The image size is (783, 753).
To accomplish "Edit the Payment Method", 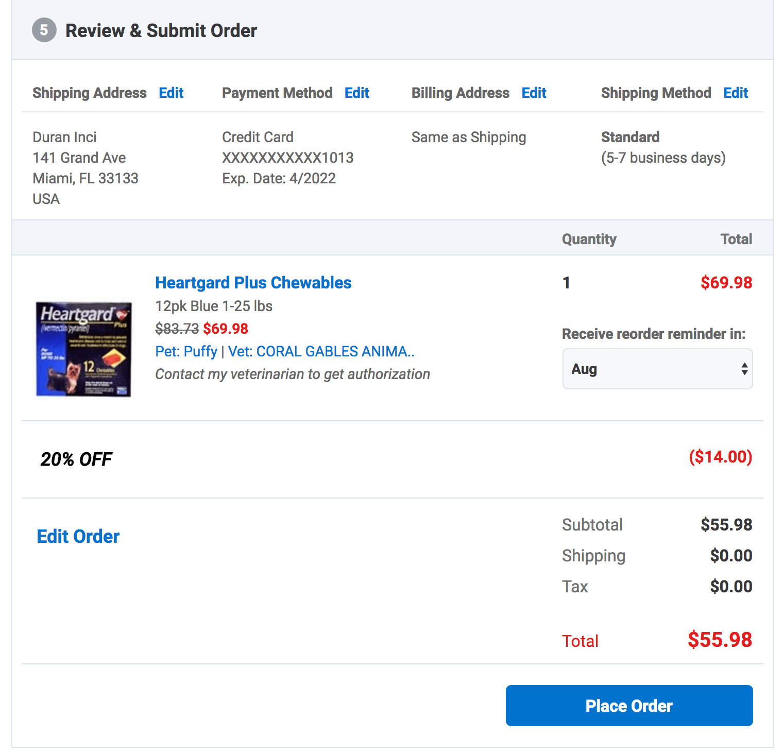I will (x=356, y=93).
